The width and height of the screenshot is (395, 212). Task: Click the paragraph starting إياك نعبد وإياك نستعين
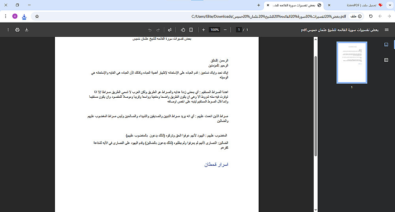[160, 75]
